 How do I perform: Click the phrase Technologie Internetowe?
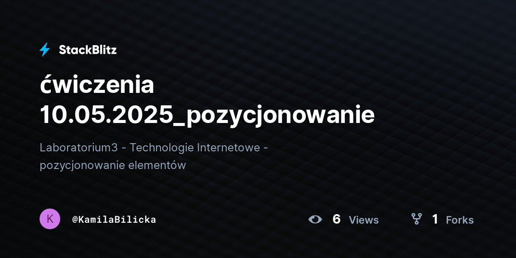pyautogui.click(x=195, y=147)
